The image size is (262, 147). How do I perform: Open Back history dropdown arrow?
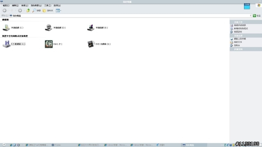coord(16,11)
